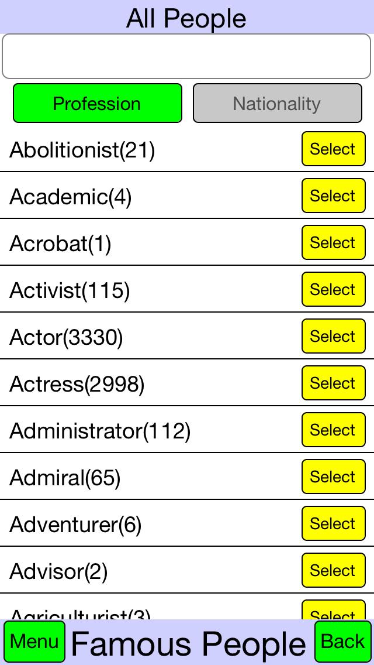Click the Admiral(65) list label
Viewport: 374px width, 665px height.
point(65,478)
